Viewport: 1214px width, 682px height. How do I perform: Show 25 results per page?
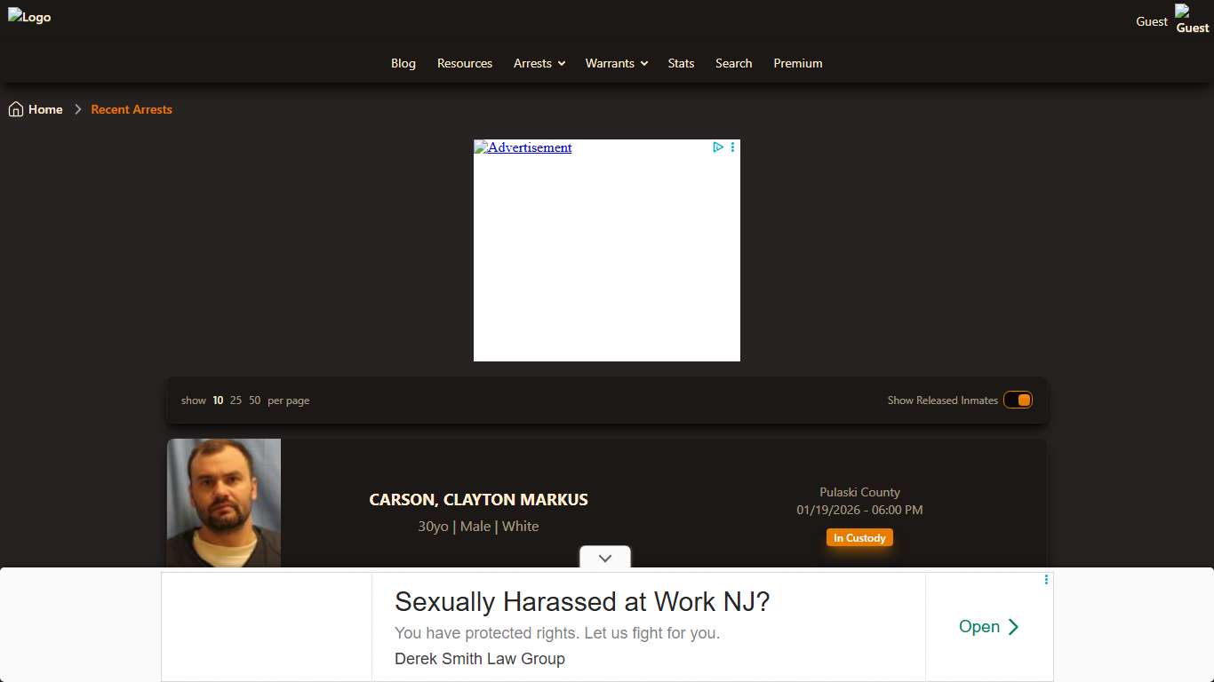coord(236,400)
